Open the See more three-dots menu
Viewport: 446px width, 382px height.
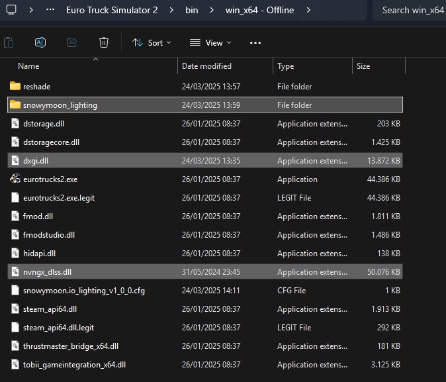pyautogui.click(x=255, y=42)
